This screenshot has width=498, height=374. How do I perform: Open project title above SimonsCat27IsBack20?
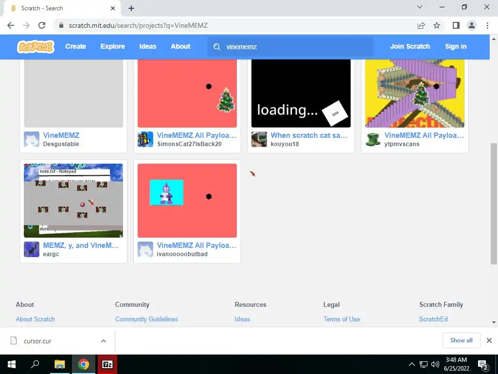pyautogui.click(x=196, y=135)
